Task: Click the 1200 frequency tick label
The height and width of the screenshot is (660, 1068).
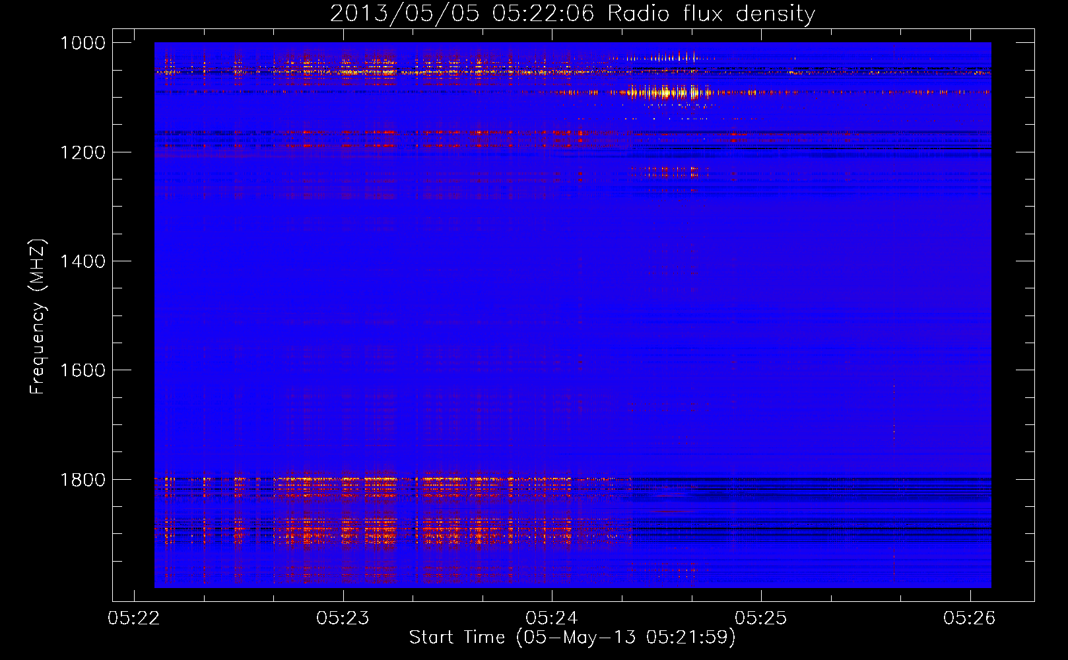Action: click(83, 152)
